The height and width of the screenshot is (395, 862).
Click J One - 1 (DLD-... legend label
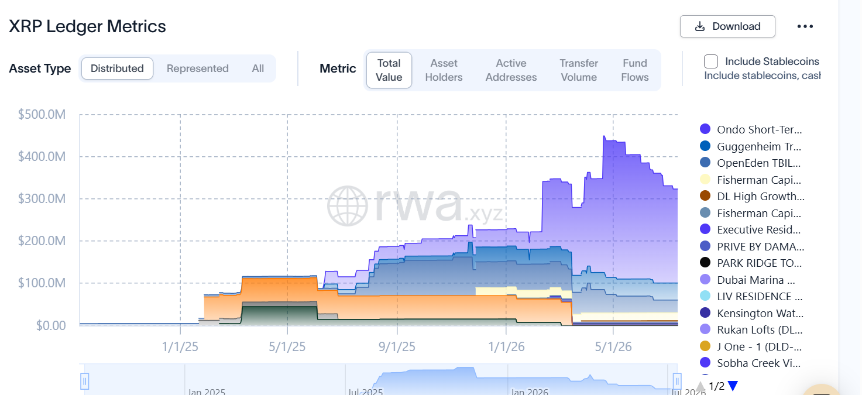click(x=760, y=346)
